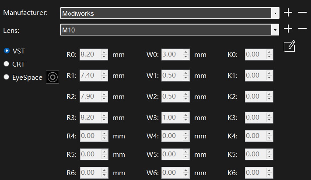
Task: Increase W2 value with up arrow
Action: coord(186,94)
